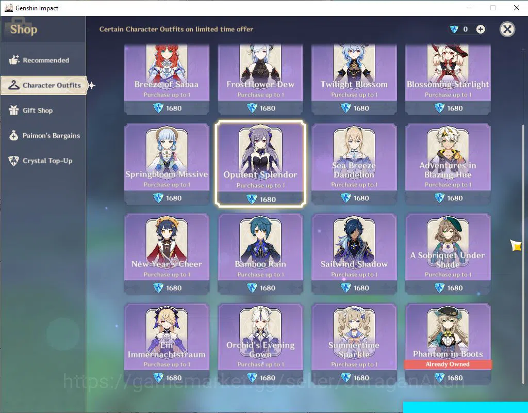Image resolution: width=528 pixels, height=413 pixels.
Task: Close the shop with the X button
Action: click(507, 29)
